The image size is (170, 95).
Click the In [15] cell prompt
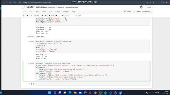pyautogui.click(x=31, y=63)
